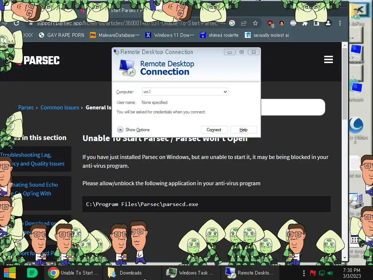Click the volume speaker tray icon
Screen dimensions: 373x280
tap(330, 273)
